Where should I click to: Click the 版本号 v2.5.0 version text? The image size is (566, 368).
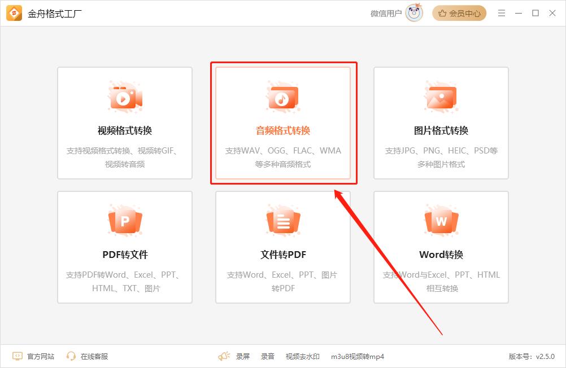[532, 357]
